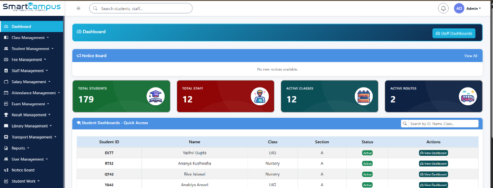Viewport: 493px width, 188px height.
Task: Click the Active badge for Riva Jaiswal
Action: [367, 174]
